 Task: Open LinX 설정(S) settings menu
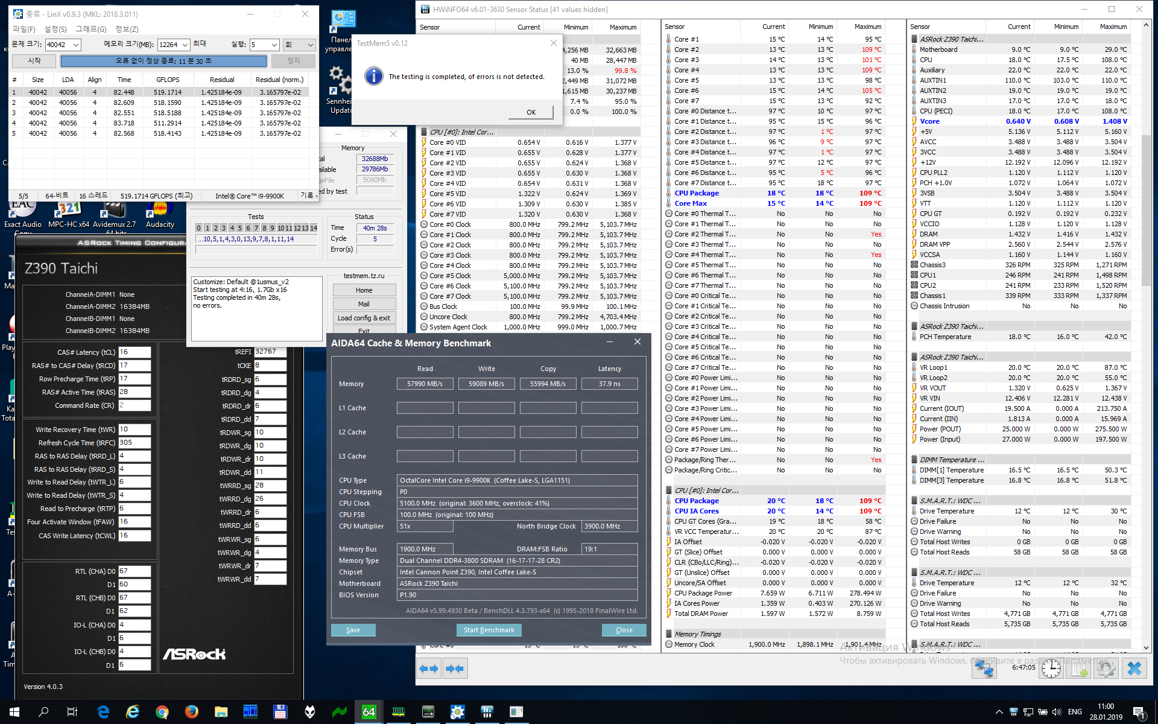coord(55,29)
